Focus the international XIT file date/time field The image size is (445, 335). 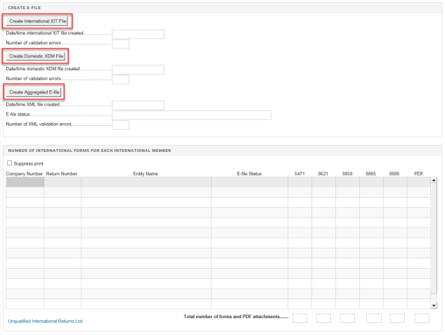(x=138, y=34)
